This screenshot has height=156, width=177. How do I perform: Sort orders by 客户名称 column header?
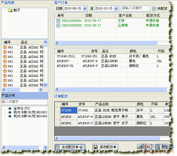coord(125,15)
